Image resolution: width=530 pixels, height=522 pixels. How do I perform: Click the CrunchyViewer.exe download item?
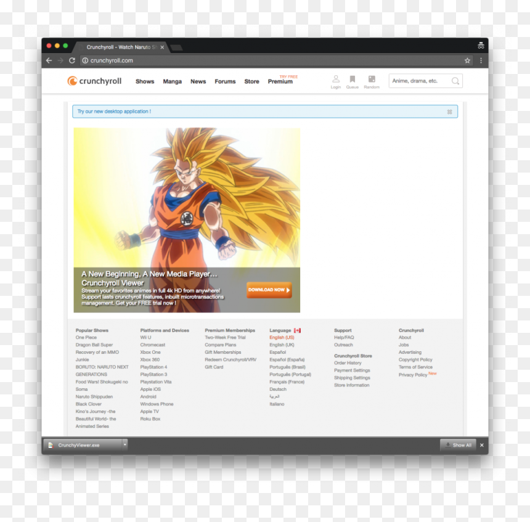coord(83,445)
